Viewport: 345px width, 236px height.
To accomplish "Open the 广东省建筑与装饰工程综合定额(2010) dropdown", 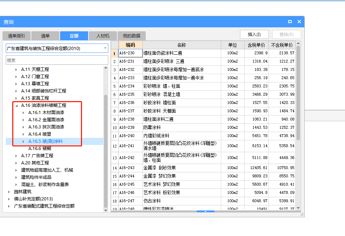I will tap(105, 48).
